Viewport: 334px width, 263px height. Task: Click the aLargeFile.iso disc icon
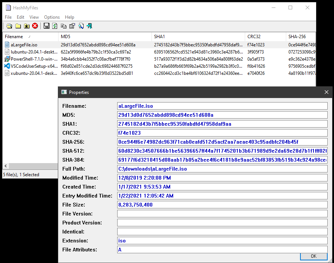point(7,45)
